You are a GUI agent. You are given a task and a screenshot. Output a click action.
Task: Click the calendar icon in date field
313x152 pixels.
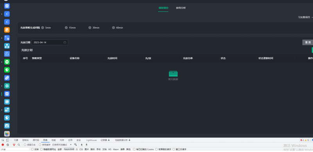click(x=65, y=43)
